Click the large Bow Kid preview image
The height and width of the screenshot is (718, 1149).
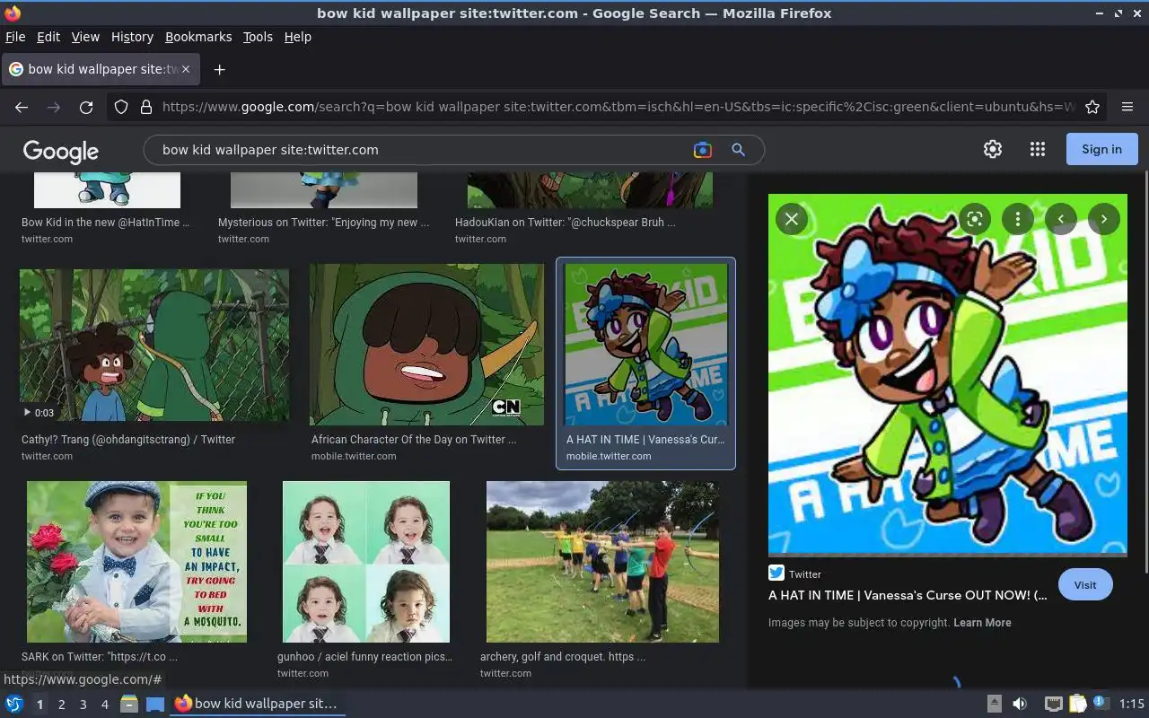coord(948,375)
